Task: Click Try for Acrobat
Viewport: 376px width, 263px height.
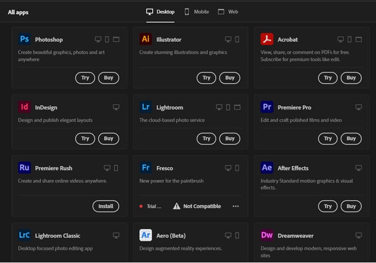Action: 328,78
